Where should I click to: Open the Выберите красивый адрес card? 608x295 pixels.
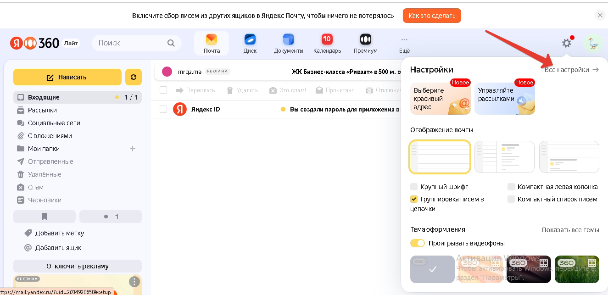click(x=441, y=98)
